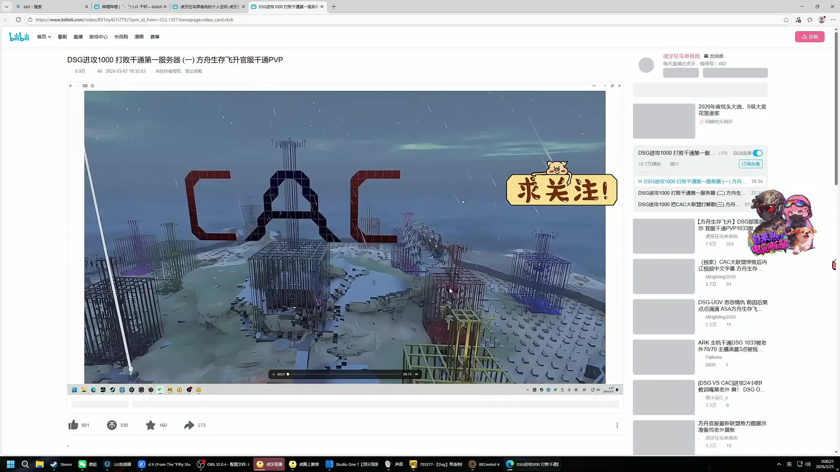Open the 直播 navigation item
This screenshot has height=472, width=840.
(78, 37)
